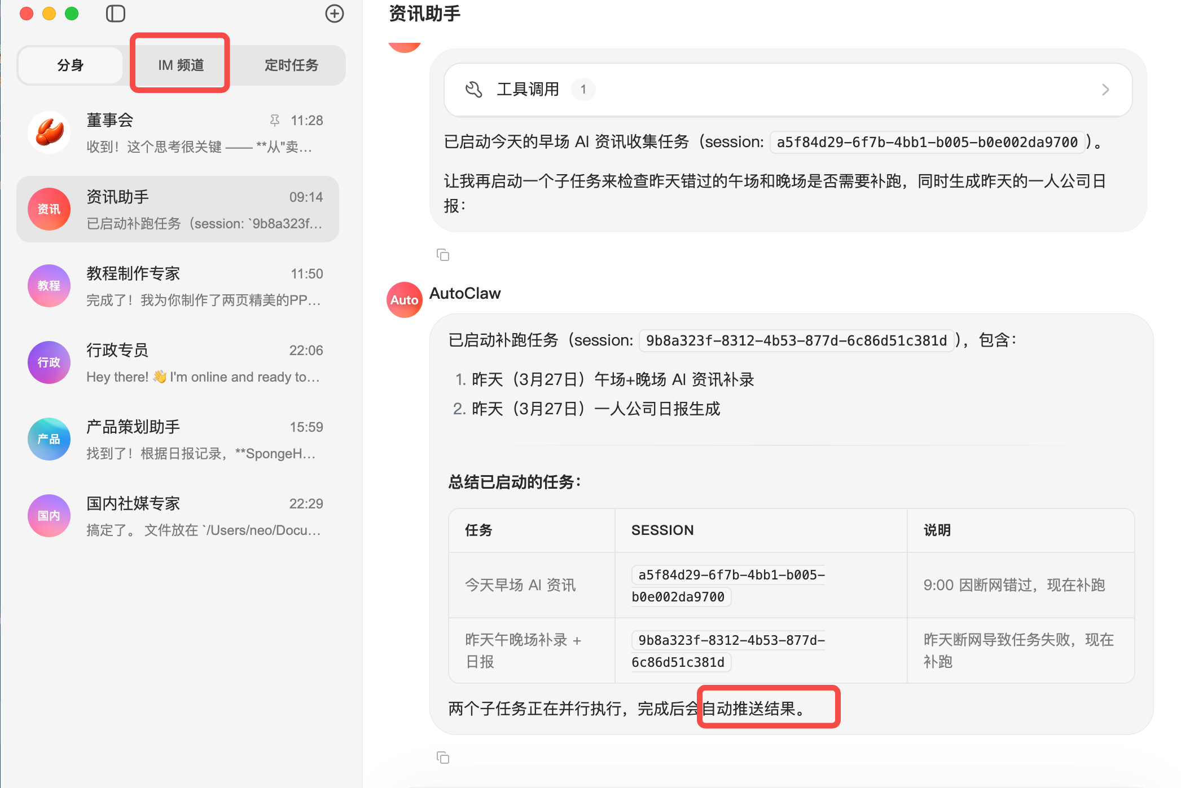Click the red 资讯 avatar icon
This screenshot has height=788, width=1181.
[x=49, y=209]
